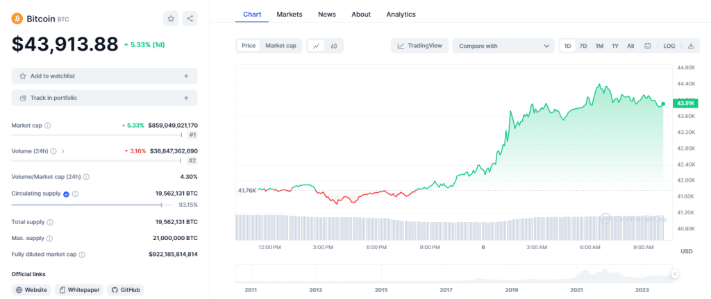Set chart range to All
Image resolution: width=711 pixels, height=299 pixels.
click(x=630, y=46)
